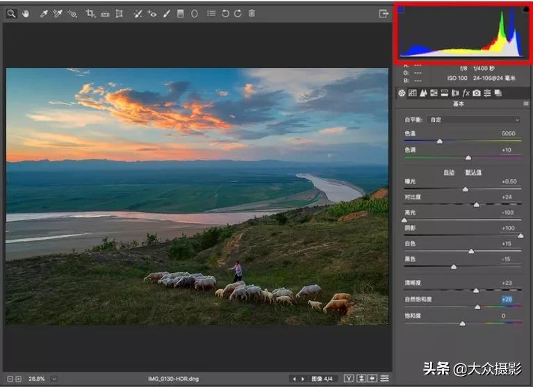This screenshot has width=533, height=387.
Task: Choose the Adjustment Brush tool
Action: point(166,13)
